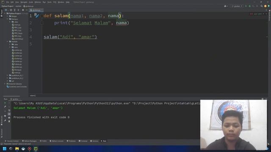
Task: Open the File menu
Action: tap(8, 2)
